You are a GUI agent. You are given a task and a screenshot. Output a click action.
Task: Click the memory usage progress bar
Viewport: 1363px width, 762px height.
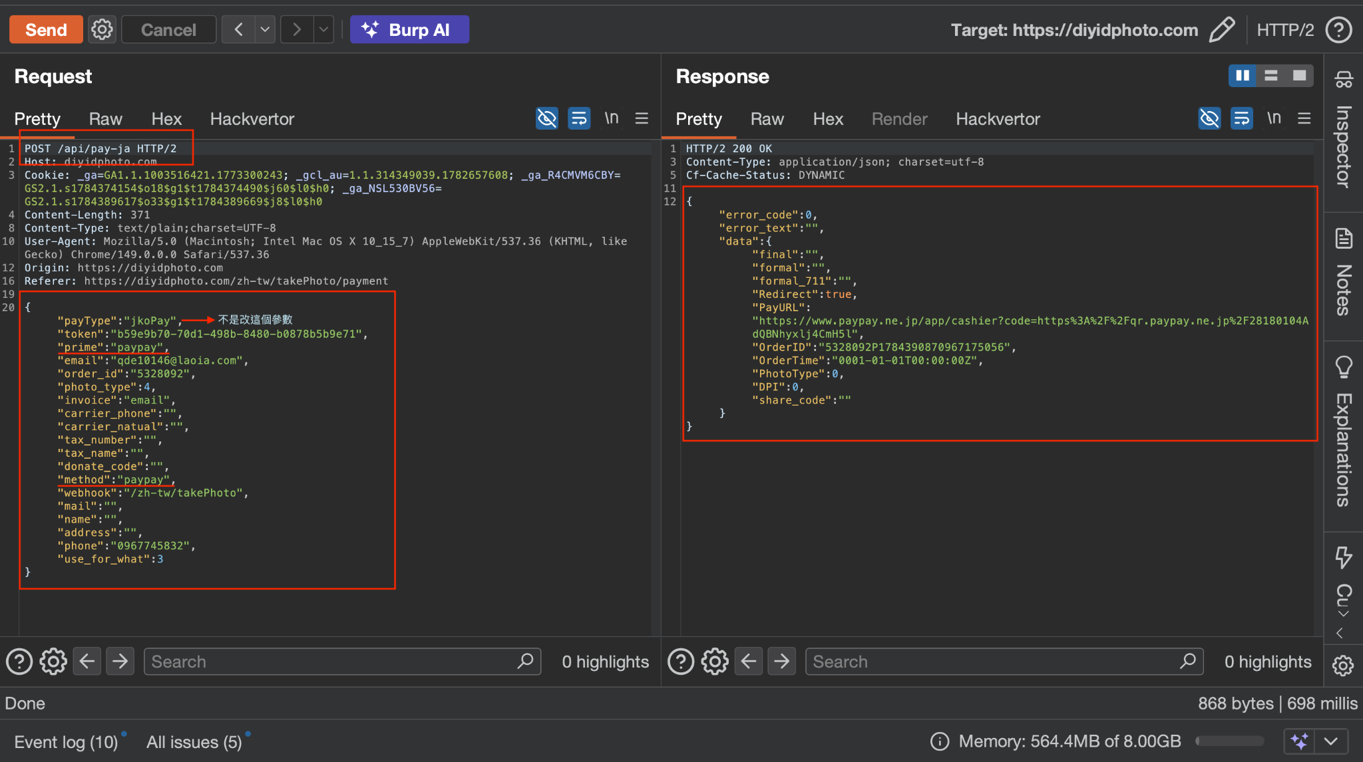1230,741
